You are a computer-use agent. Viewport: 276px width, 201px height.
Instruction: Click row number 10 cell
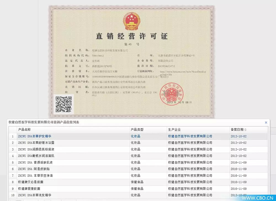pos(13,195)
